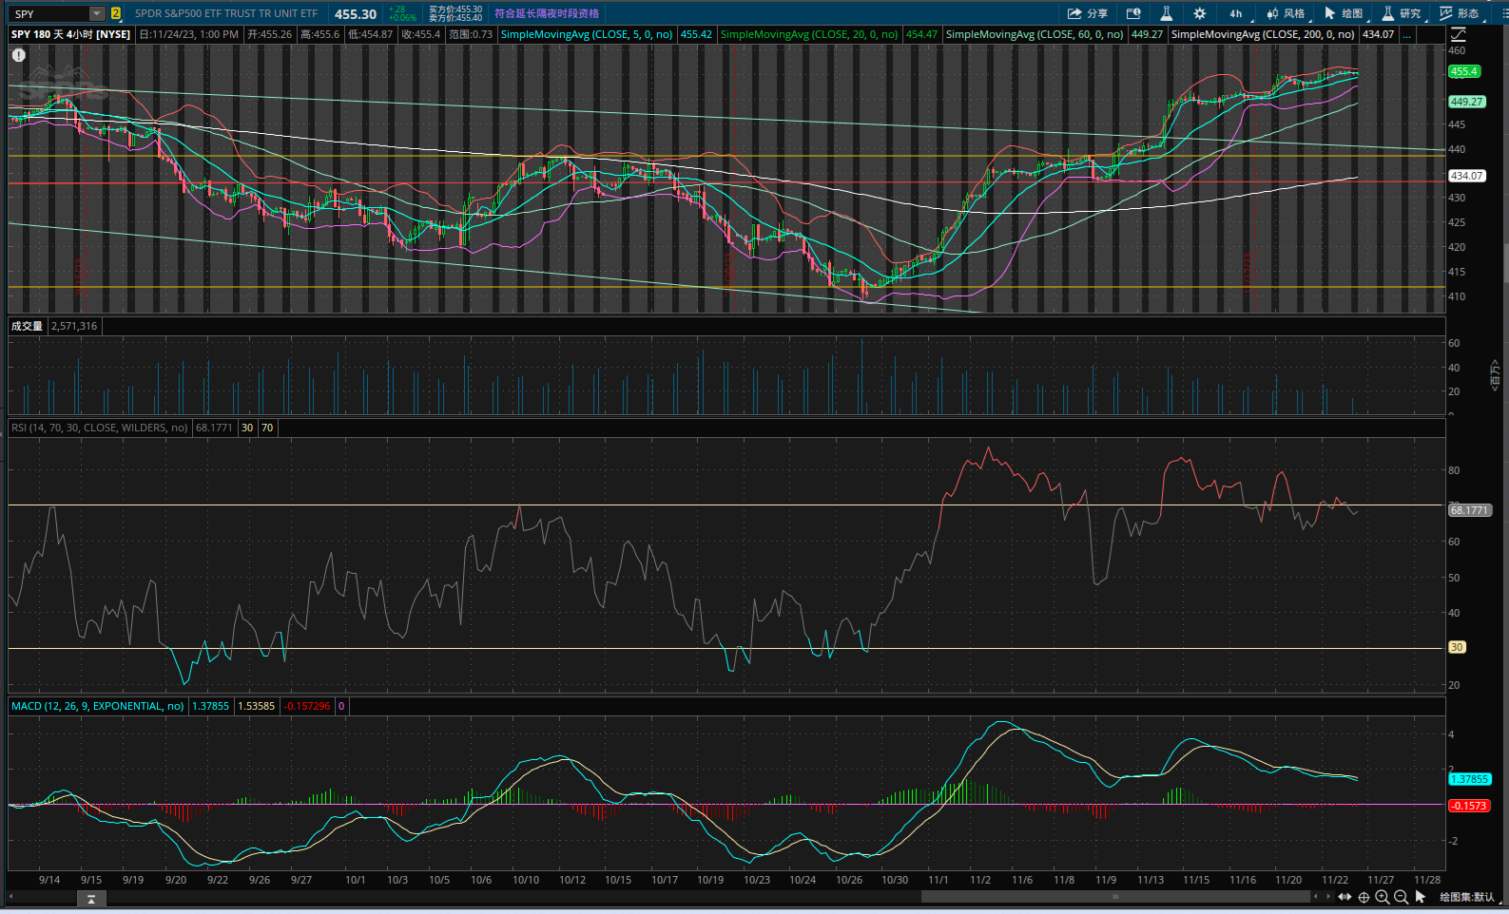This screenshot has width=1509, height=914.
Task: Open the 4h timeframe dropdown
Action: click(1239, 13)
